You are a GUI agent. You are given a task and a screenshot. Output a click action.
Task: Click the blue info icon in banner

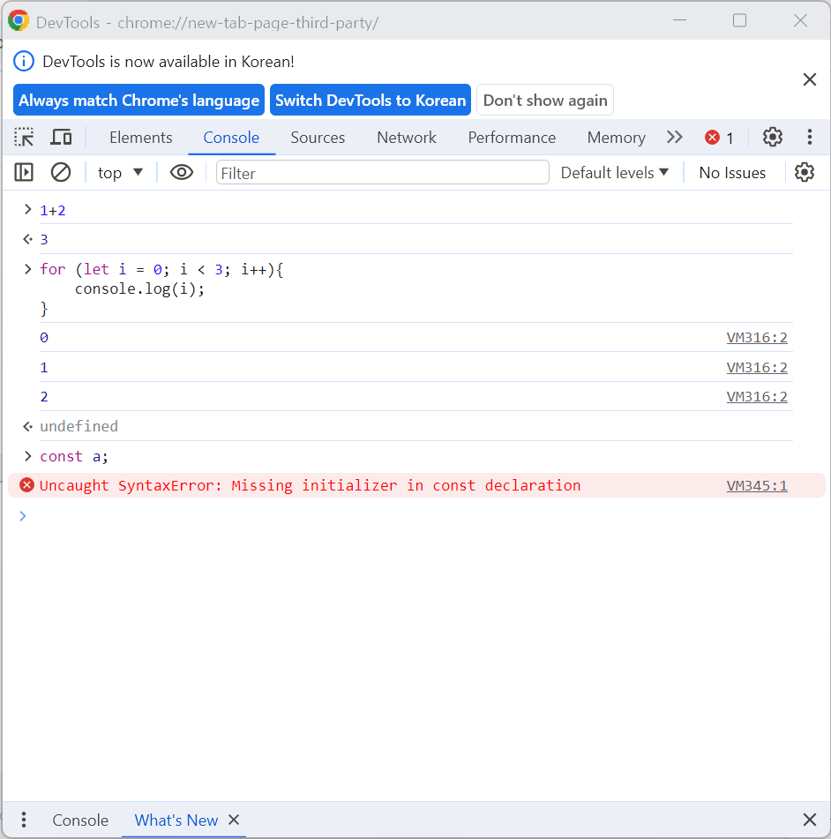point(24,61)
